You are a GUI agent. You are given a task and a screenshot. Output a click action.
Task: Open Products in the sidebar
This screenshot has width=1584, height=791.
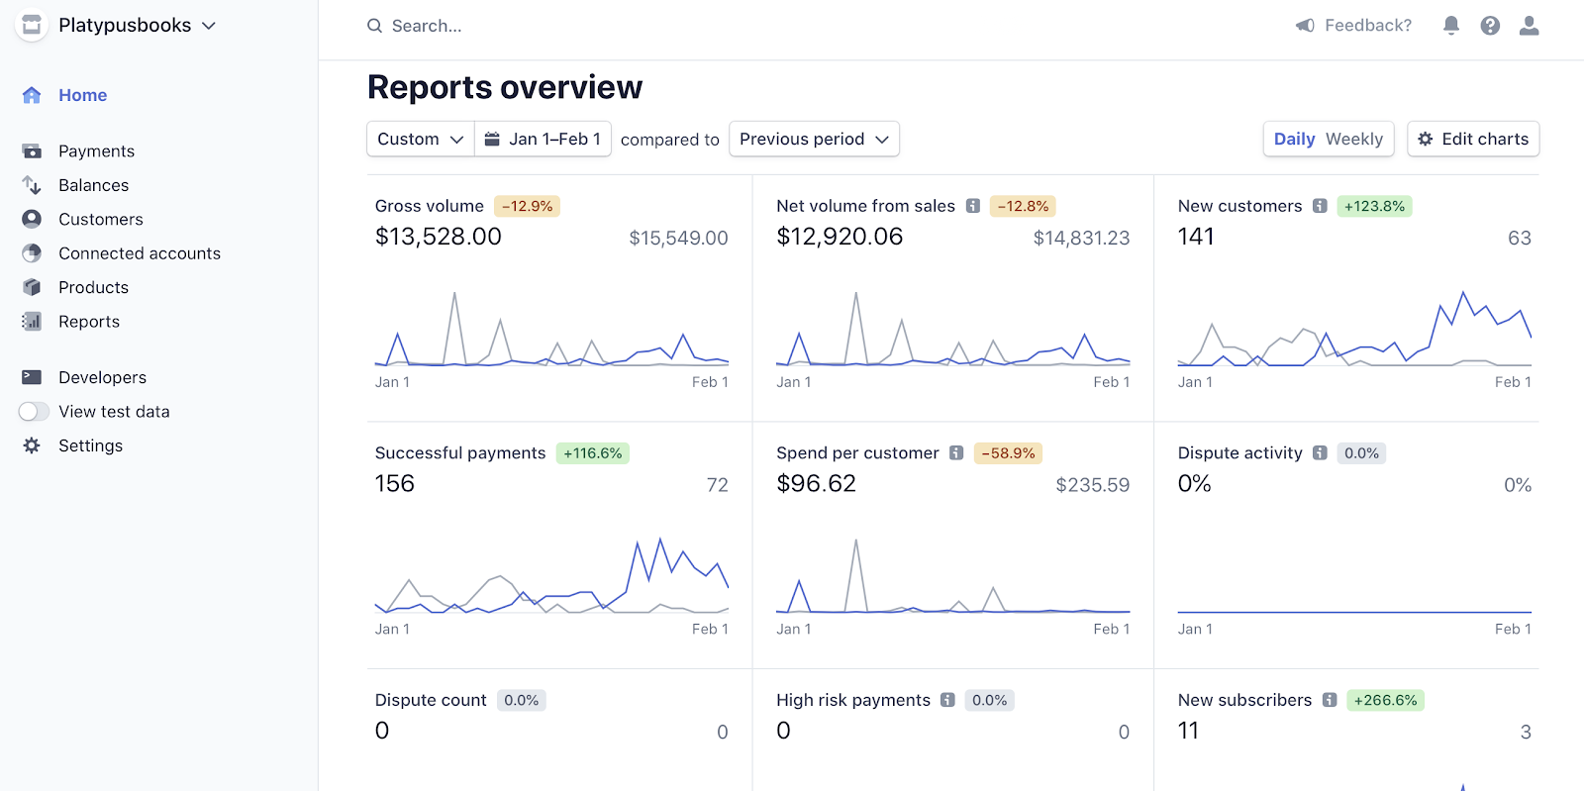93,287
